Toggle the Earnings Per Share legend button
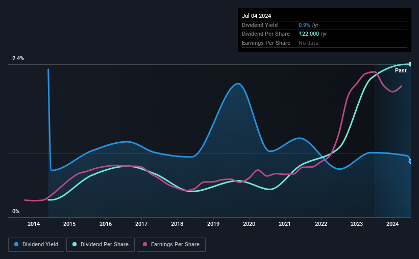419x259 pixels. coord(171,245)
